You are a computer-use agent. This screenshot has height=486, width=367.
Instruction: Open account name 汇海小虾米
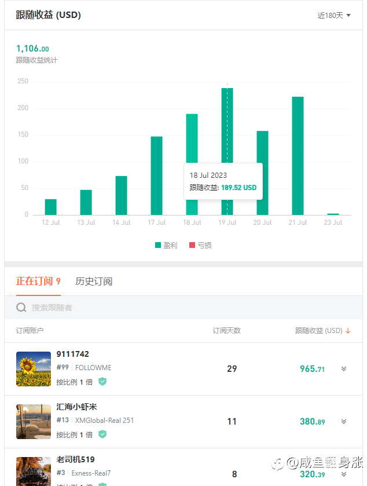(77, 407)
